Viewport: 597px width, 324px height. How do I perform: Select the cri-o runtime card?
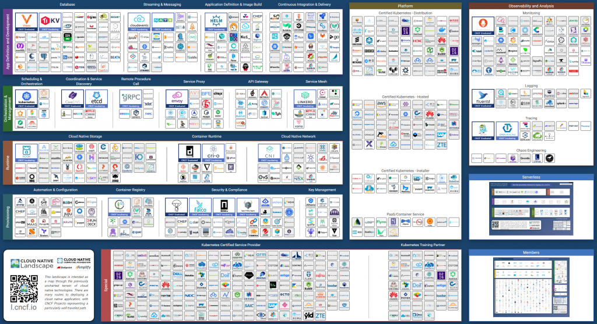click(x=213, y=153)
